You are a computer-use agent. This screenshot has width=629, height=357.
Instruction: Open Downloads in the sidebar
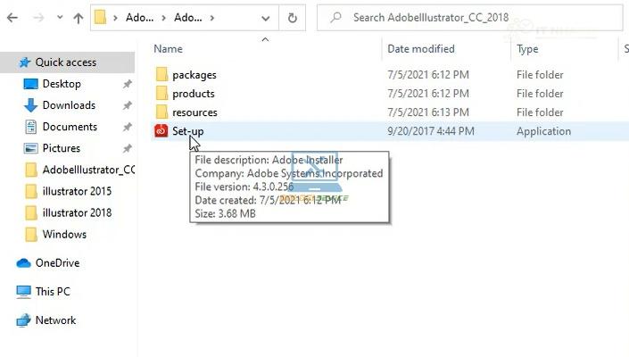(69, 105)
